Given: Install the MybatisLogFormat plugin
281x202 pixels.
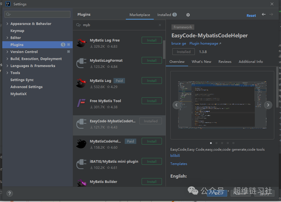Looking at the screenshot, I should point(151,60).
